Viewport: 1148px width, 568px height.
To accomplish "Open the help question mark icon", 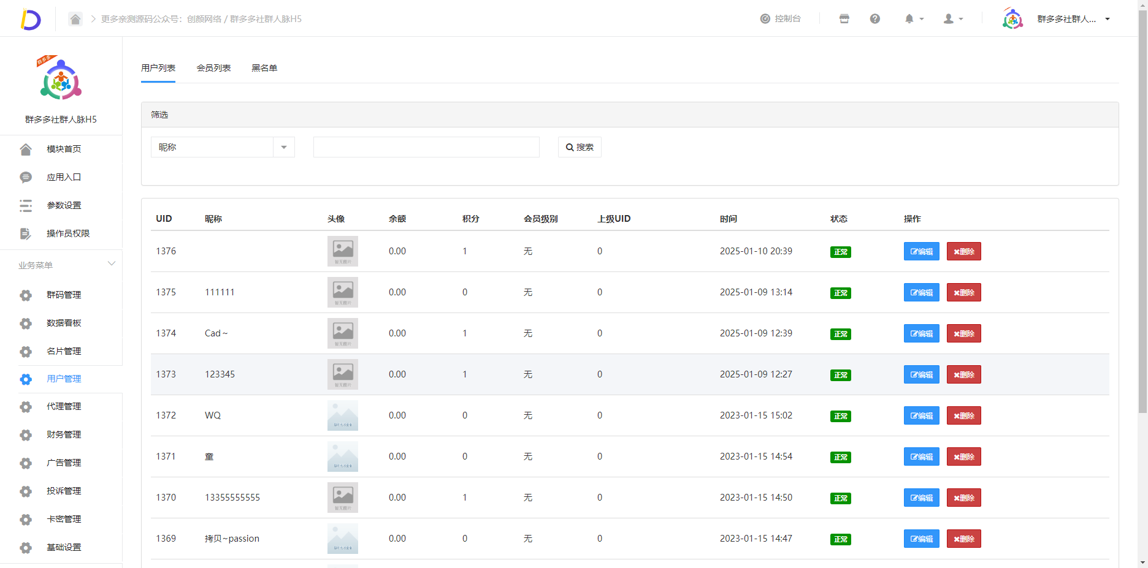I will coord(874,19).
